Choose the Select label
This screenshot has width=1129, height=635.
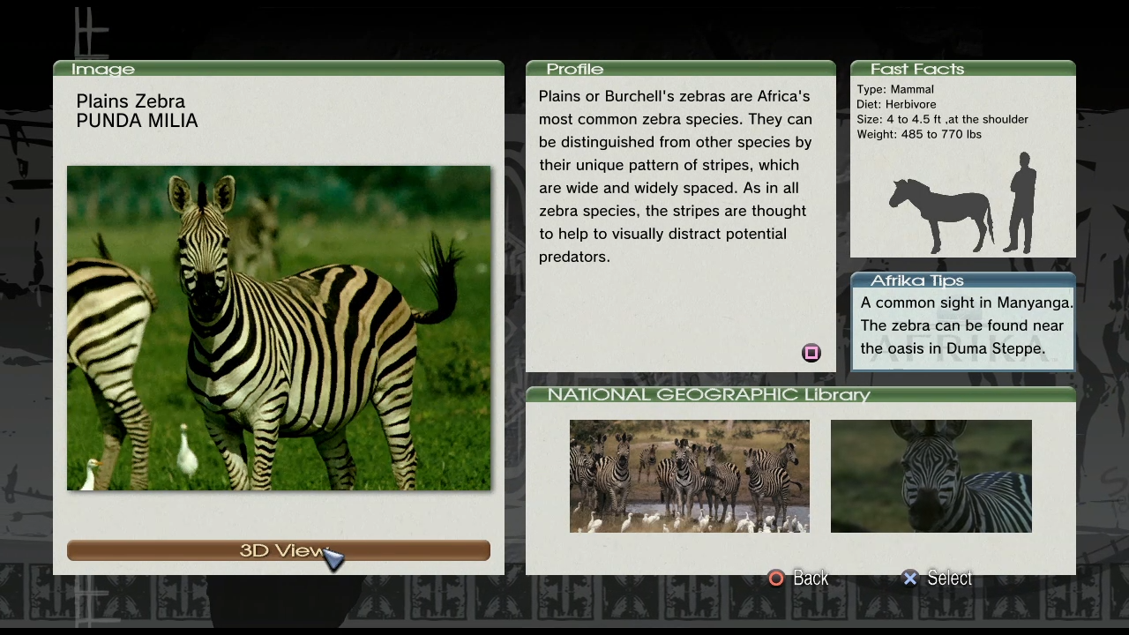tap(950, 578)
